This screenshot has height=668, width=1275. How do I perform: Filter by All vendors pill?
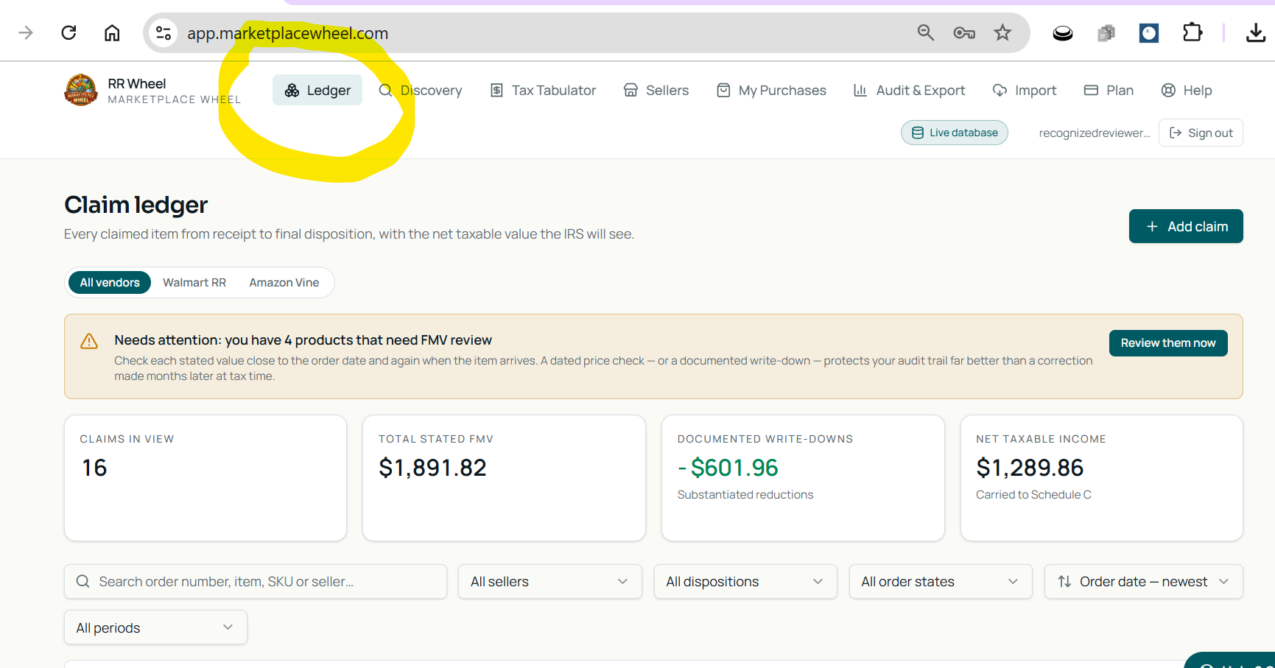(x=110, y=283)
